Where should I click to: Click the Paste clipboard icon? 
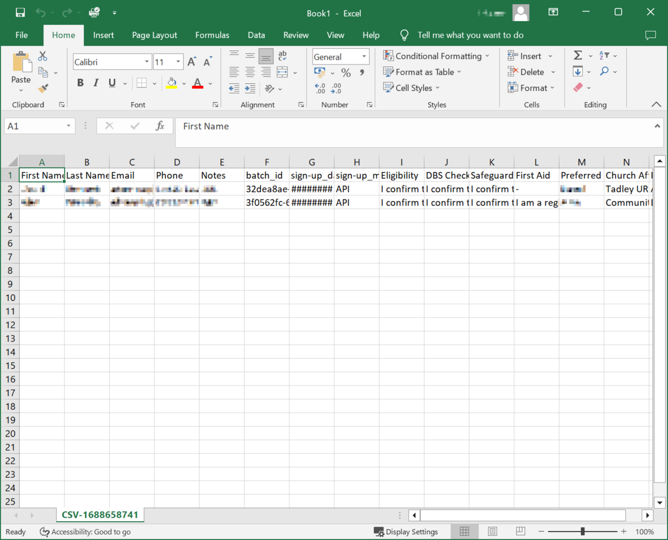(x=22, y=62)
